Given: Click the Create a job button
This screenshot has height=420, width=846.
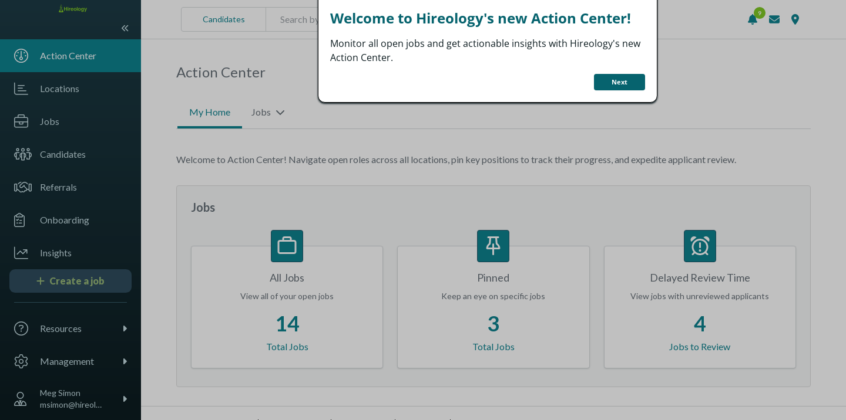Looking at the screenshot, I should (70, 281).
